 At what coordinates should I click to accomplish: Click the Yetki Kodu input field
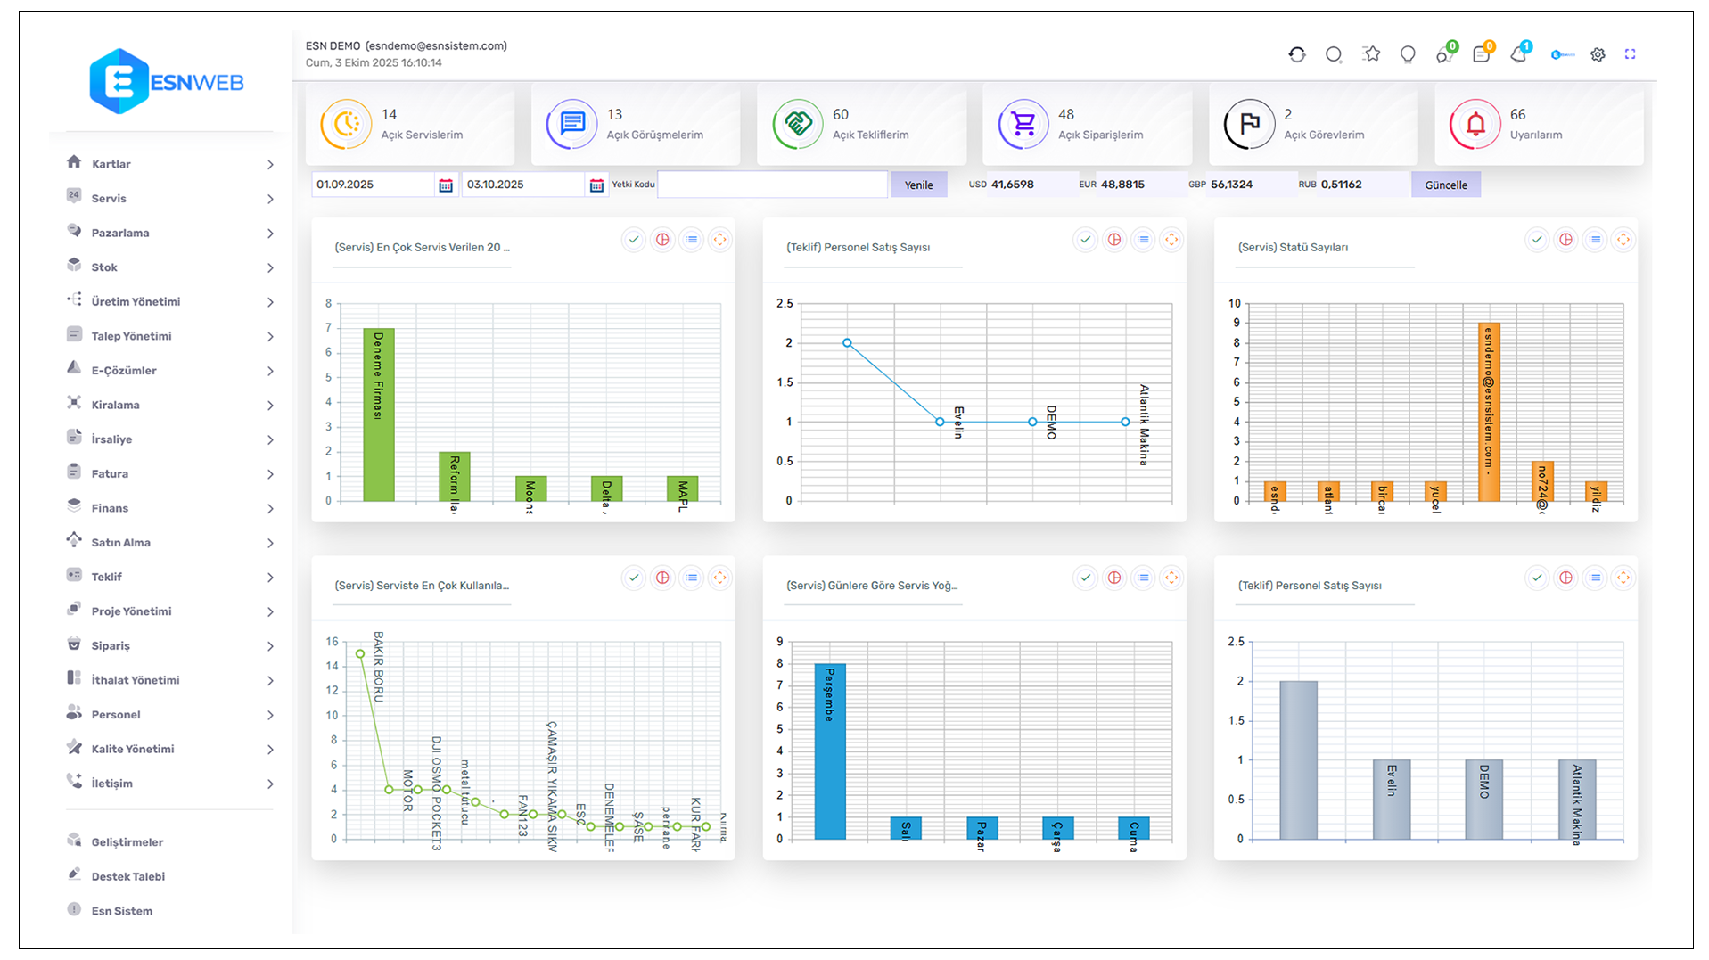[772, 185]
